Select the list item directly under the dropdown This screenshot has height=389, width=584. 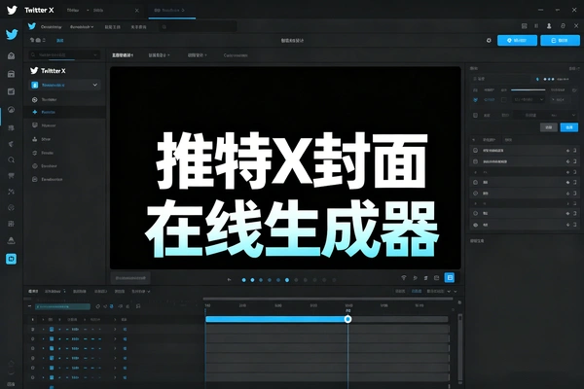[x=64, y=99]
